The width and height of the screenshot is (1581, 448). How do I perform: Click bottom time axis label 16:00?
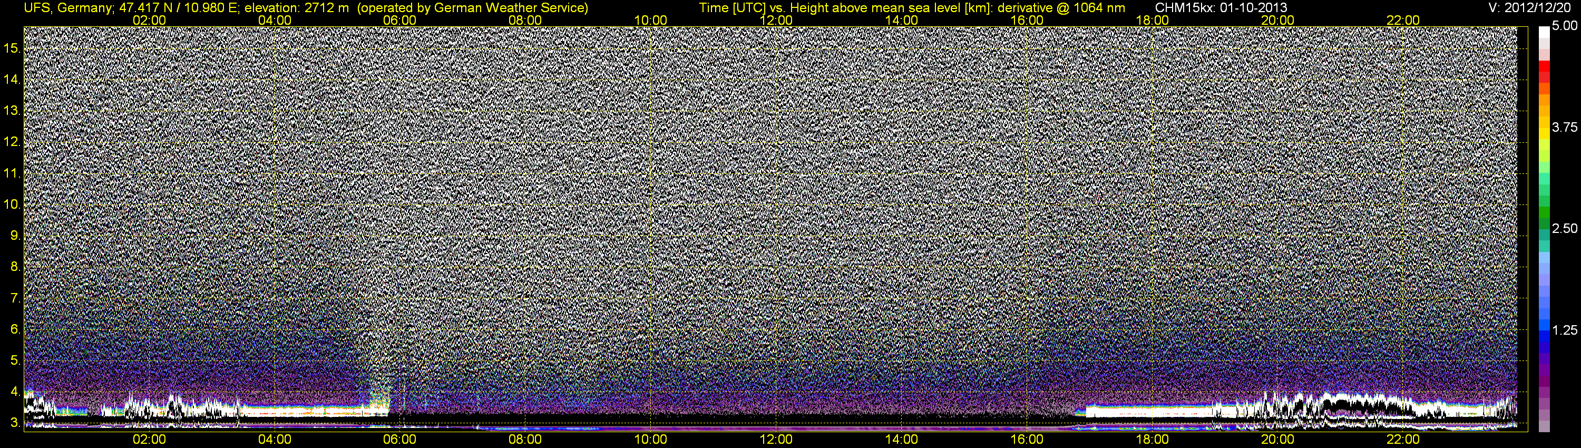1027,440
